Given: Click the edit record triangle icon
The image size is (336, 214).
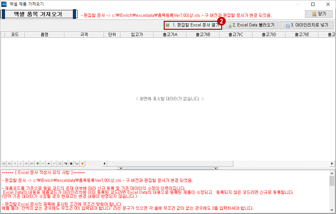Looking at the screenshot, I should point(49,163).
